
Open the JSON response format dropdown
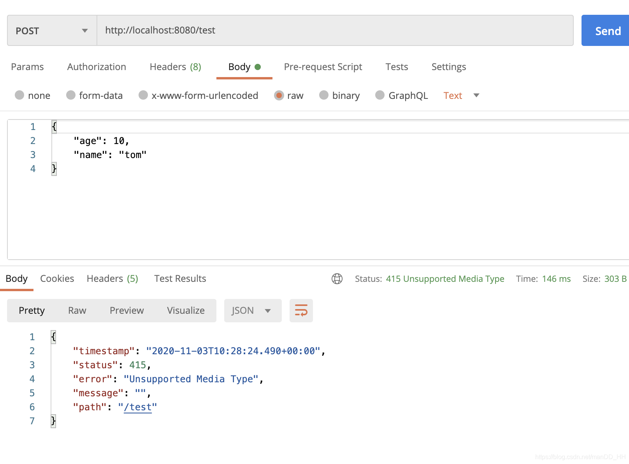pos(253,310)
